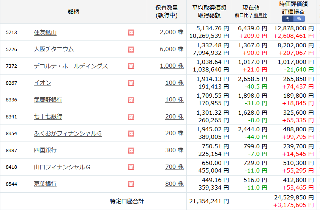Click the 特定口座合計 row label

click(x=127, y=201)
